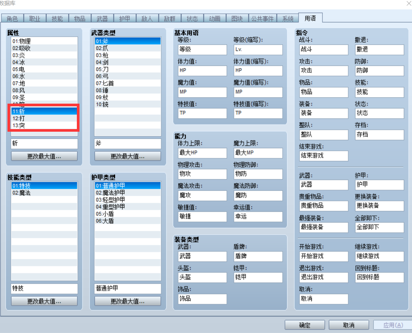Select 10:铳 in weapon types
Image resolution: width=412 pixels, height=333 pixels.
[128, 104]
